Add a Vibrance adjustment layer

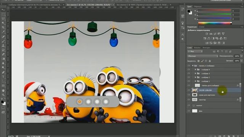pos(223,34)
